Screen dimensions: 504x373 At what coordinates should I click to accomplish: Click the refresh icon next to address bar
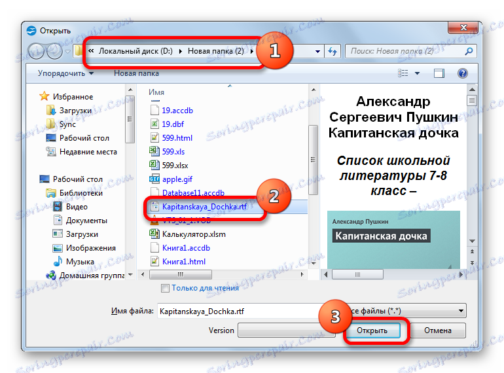[x=333, y=51]
